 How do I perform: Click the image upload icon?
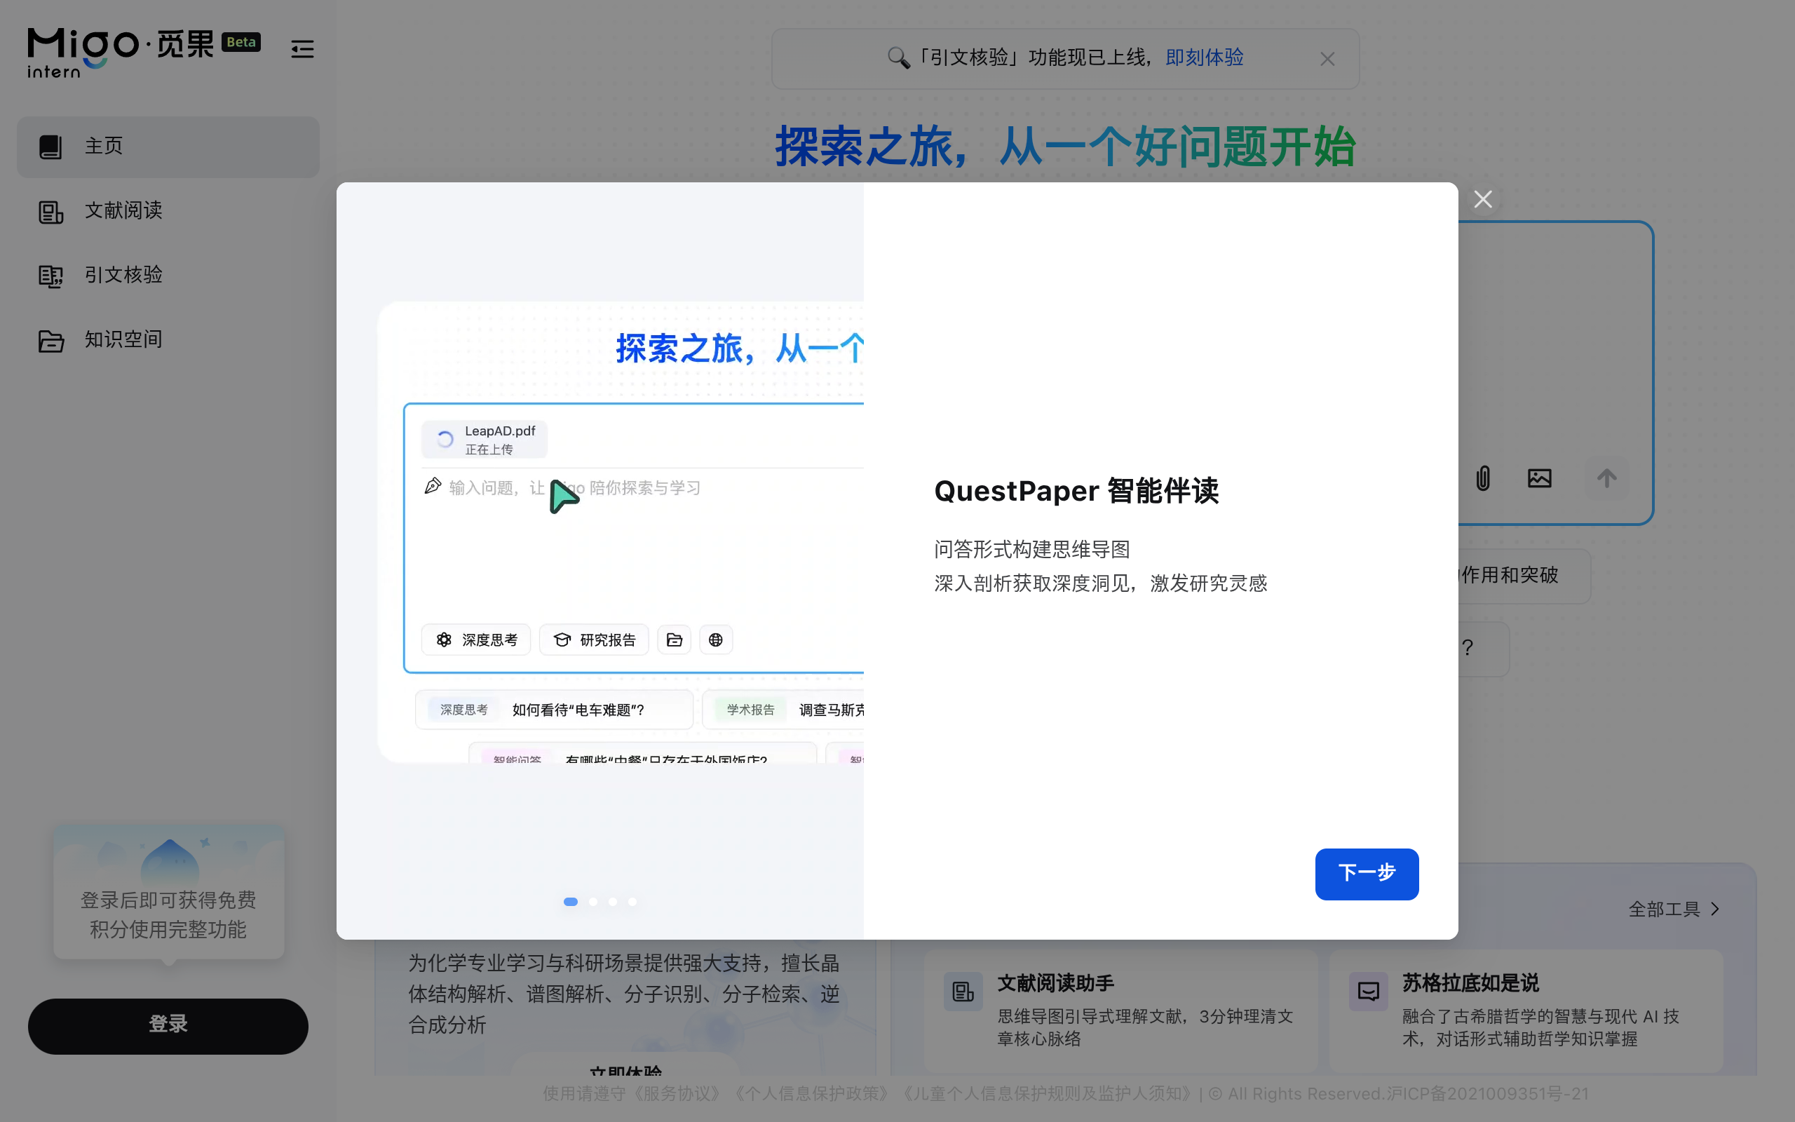(x=1540, y=478)
